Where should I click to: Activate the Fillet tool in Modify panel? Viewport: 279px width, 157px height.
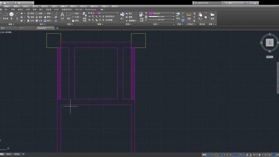coord(47,17)
